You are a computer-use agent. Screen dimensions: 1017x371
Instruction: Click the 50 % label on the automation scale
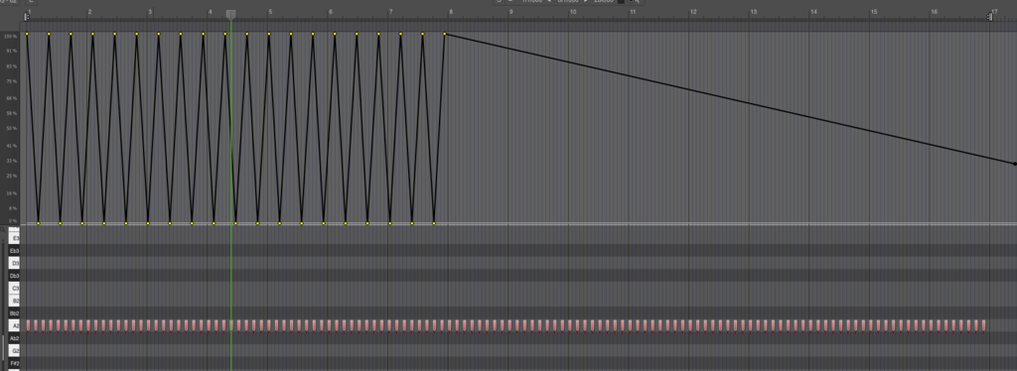[x=11, y=129]
